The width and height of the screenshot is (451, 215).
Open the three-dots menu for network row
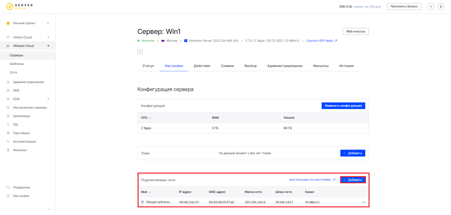(364, 202)
